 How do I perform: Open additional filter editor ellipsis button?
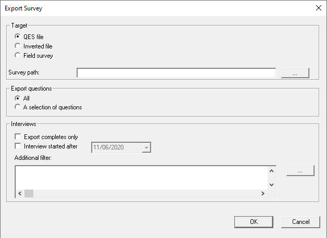click(300, 171)
